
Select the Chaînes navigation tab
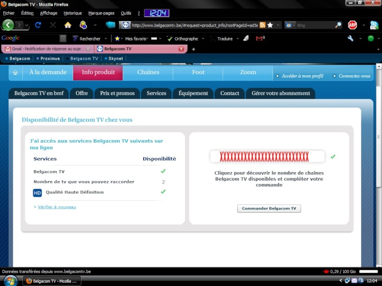coord(148,72)
